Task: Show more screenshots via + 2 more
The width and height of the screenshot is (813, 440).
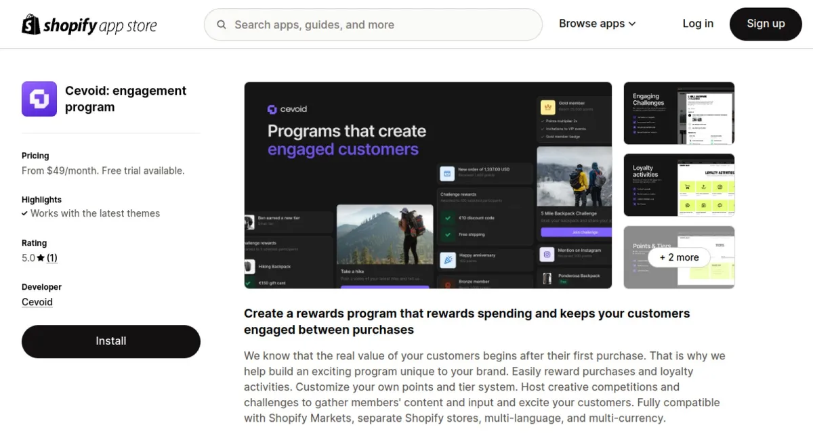Action: coord(679,257)
